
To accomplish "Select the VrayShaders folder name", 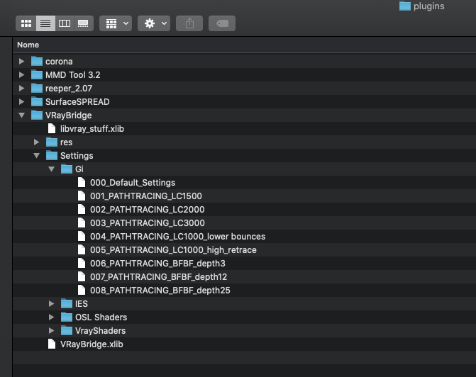I will tap(100, 331).
